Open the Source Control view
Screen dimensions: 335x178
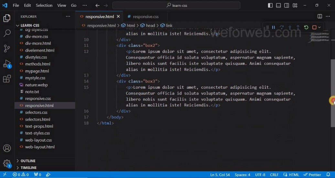(x=7, y=48)
